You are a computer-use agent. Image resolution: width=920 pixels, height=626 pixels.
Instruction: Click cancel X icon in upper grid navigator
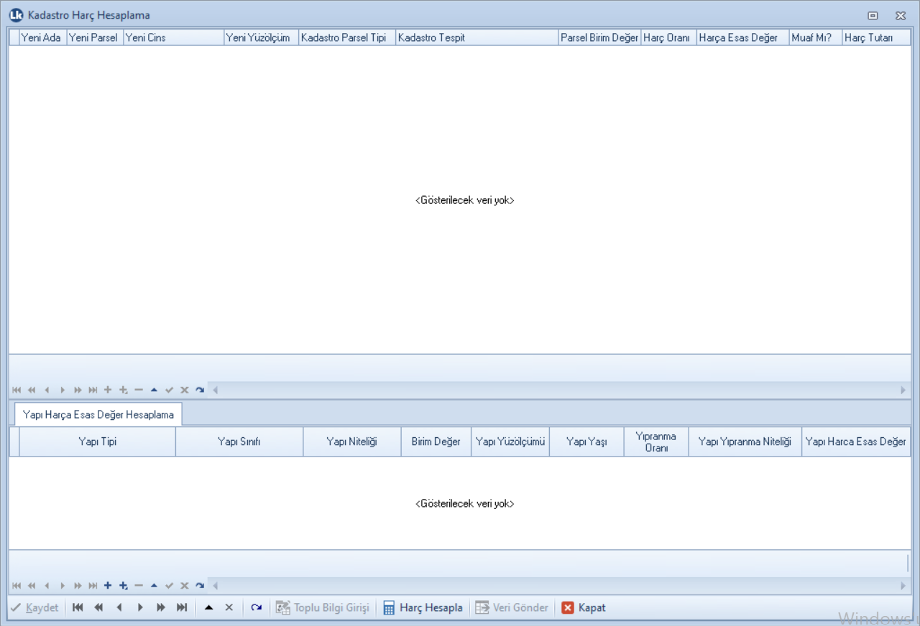[184, 390]
